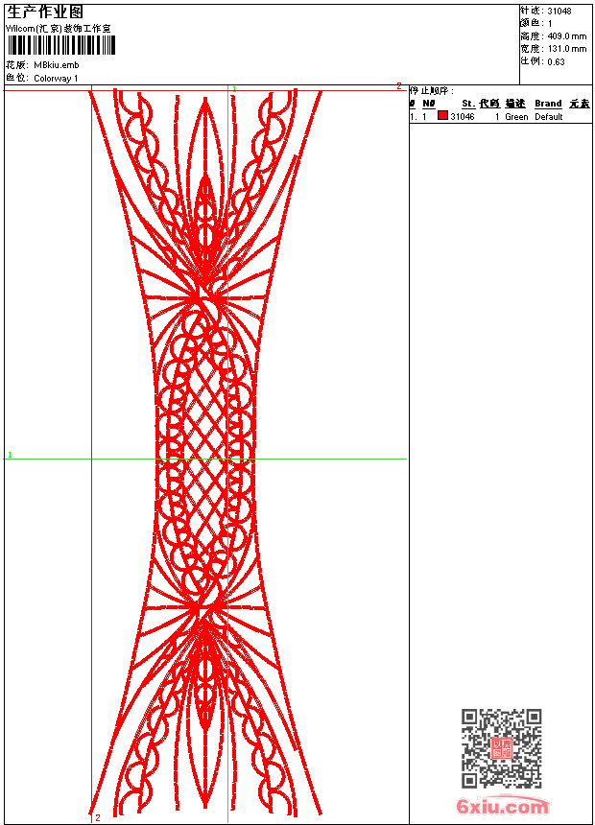595x825 pixels.
Task: Click the Brand column header
Action: (x=548, y=104)
